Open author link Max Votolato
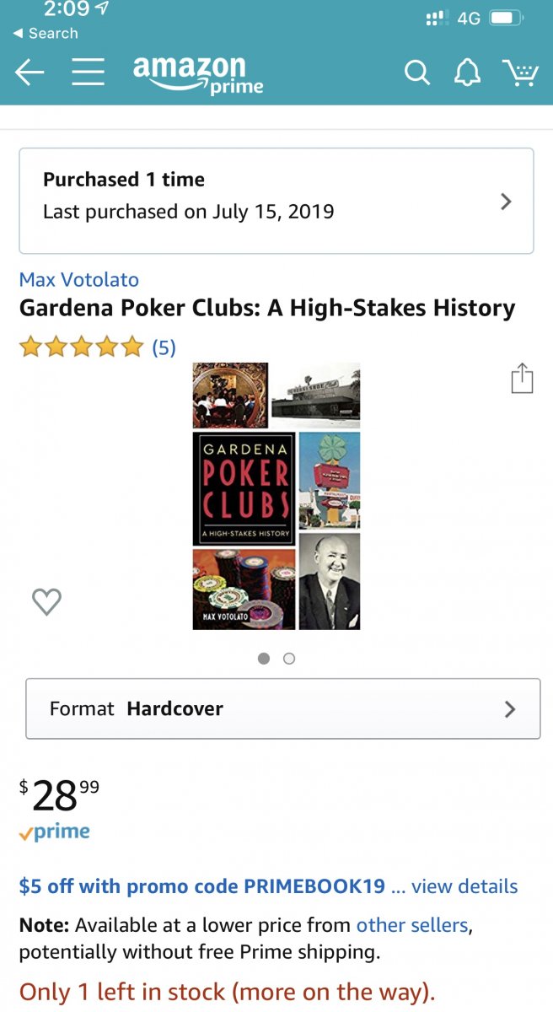This screenshot has width=553, height=1012. (79, 280)
